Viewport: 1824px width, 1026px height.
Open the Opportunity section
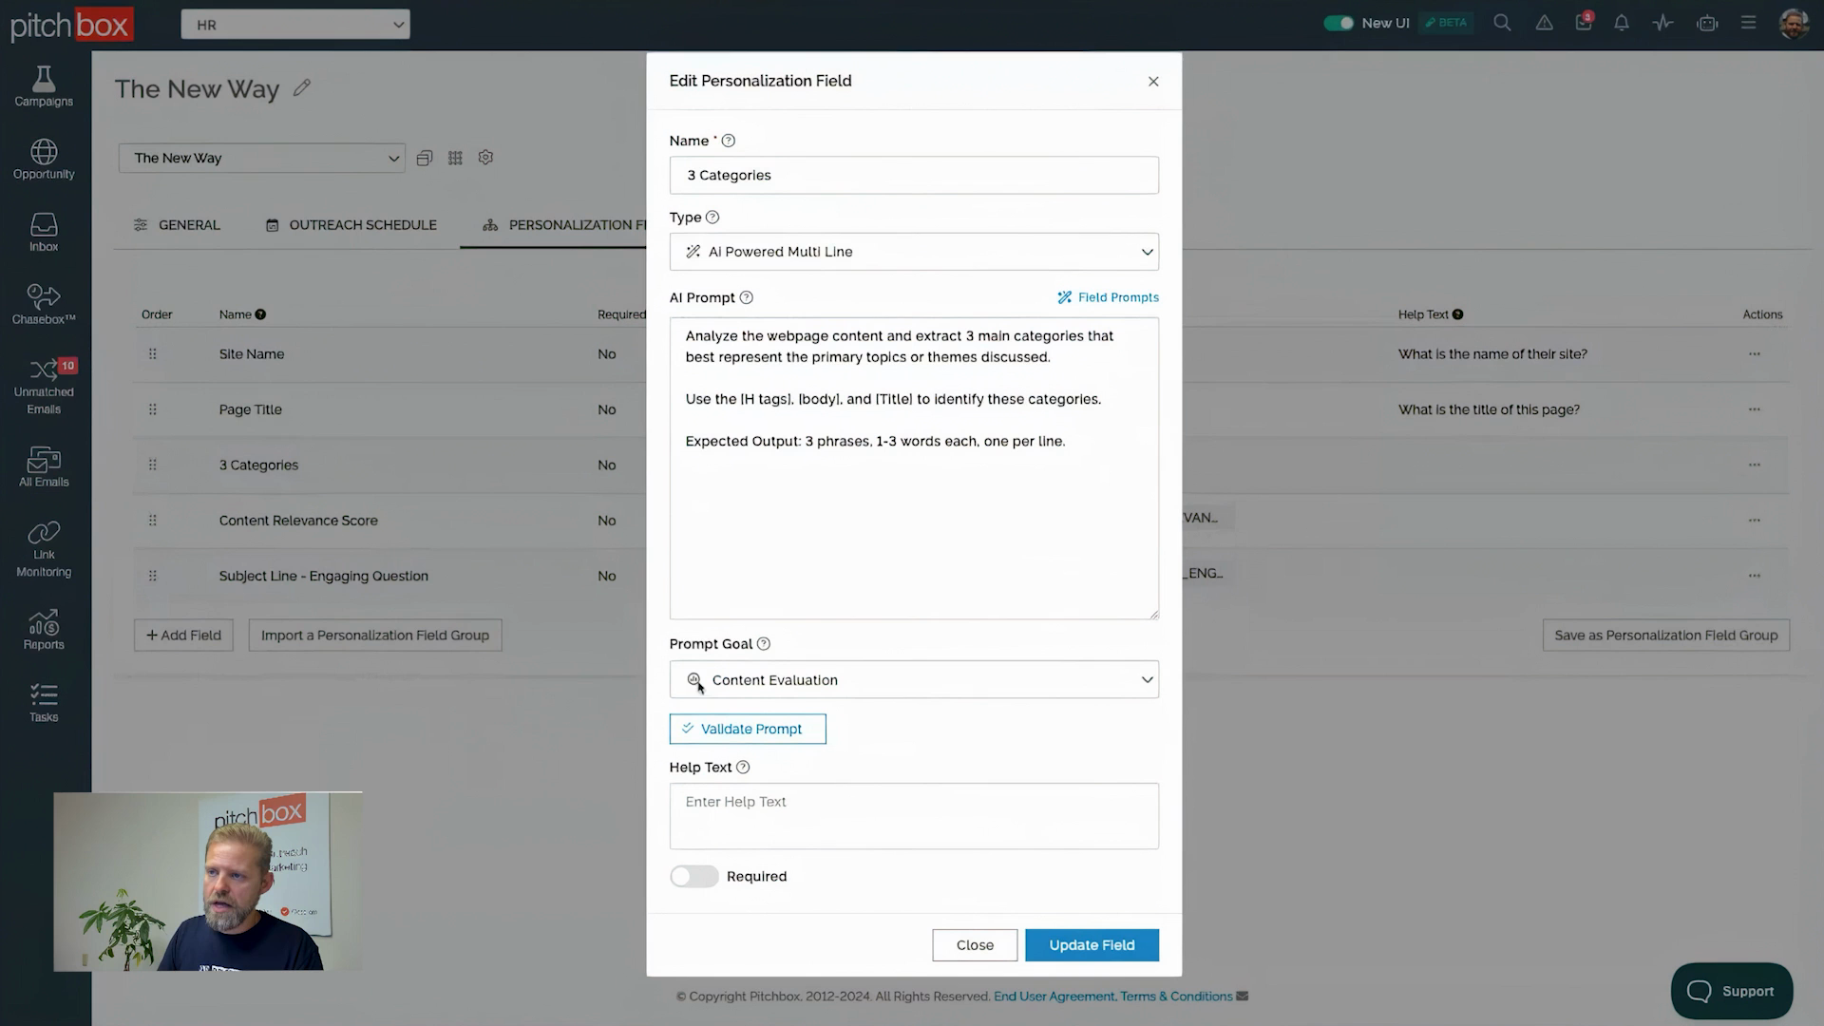click(44, 160)
